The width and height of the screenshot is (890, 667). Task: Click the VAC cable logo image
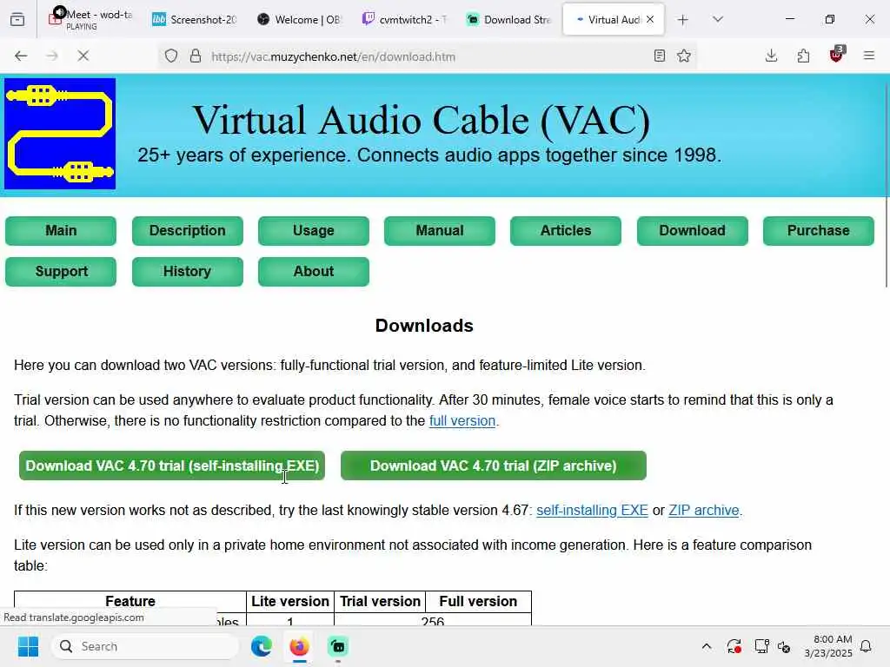coord(60,133)
